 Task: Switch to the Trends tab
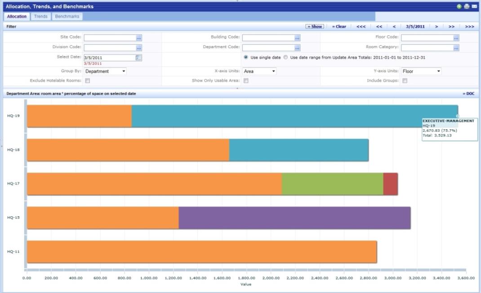41,17
